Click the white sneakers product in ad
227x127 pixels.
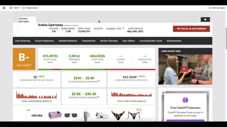(x=102, y=115)
